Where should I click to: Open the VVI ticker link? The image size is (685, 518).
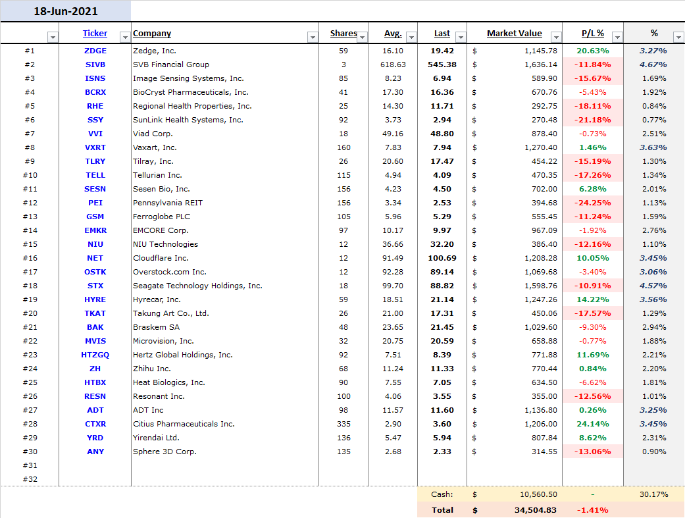pyautogui.click(x=95, y=134)
